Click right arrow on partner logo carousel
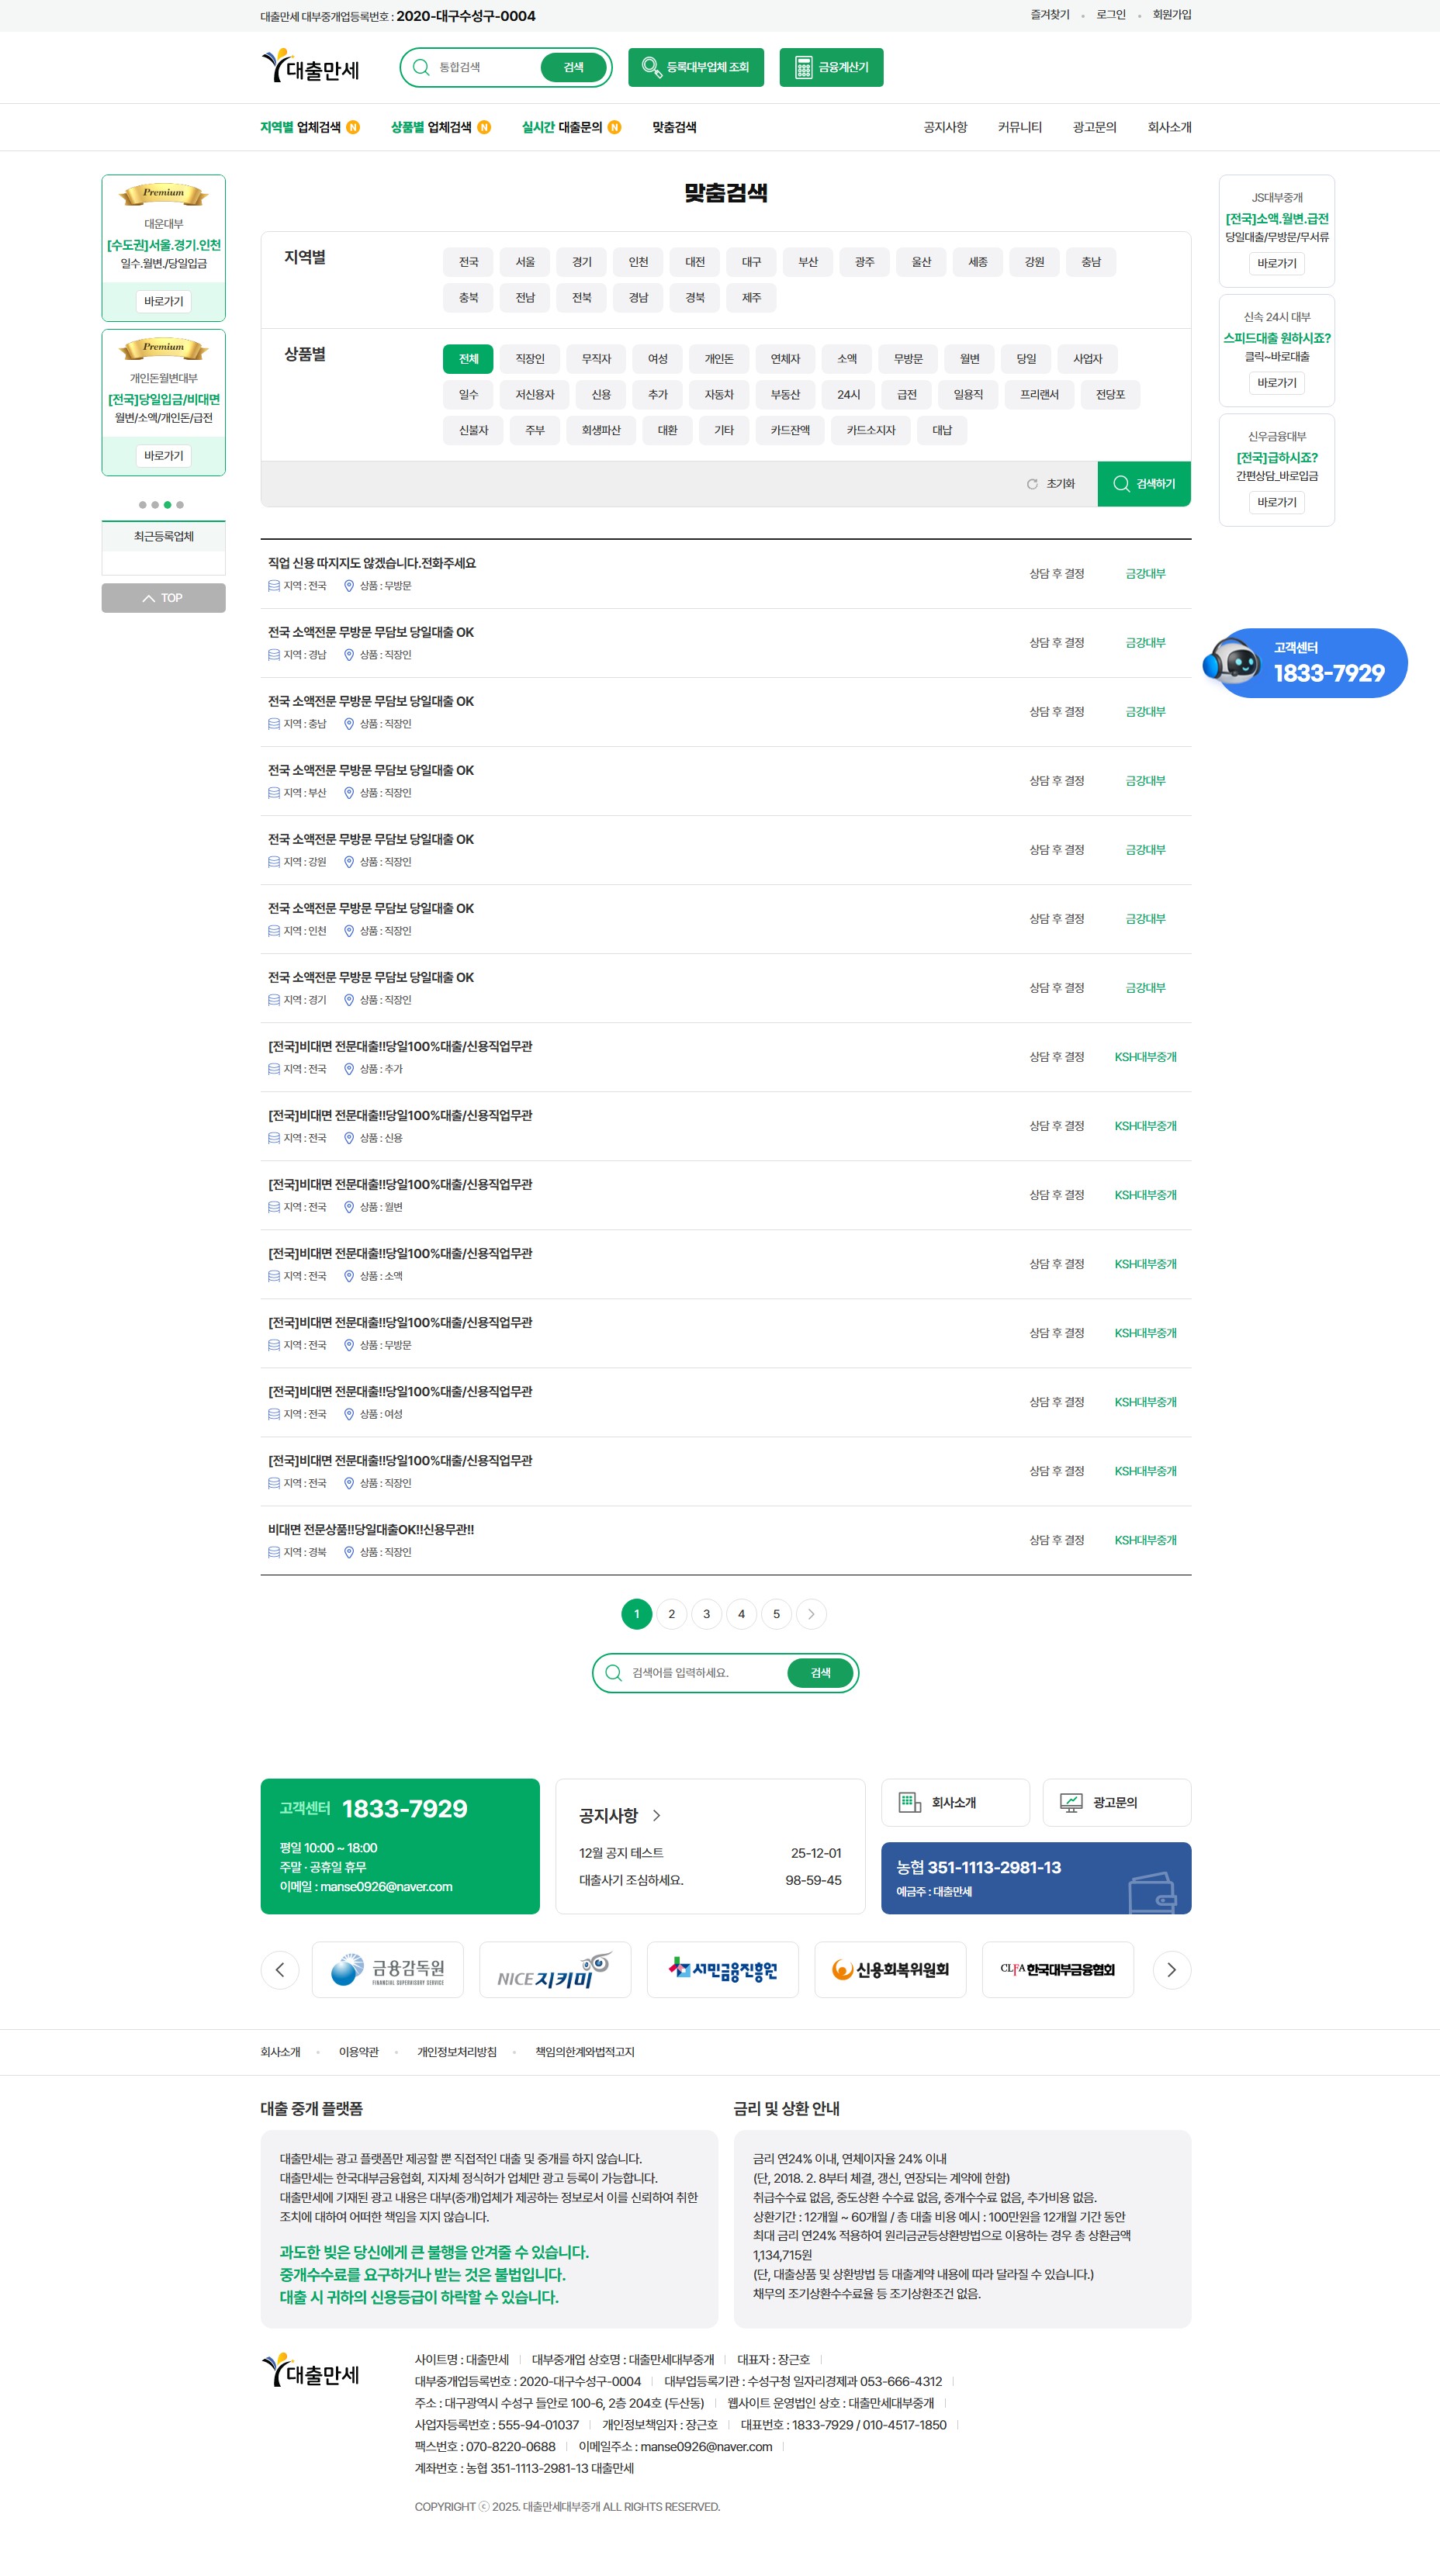1440x2576 pixels. pyautogui.click(x=1171, y=1969)
